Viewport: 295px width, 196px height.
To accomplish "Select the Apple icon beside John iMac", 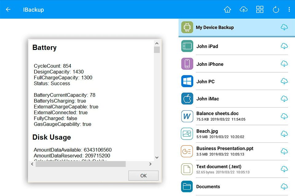I will [x=187, y=99].
